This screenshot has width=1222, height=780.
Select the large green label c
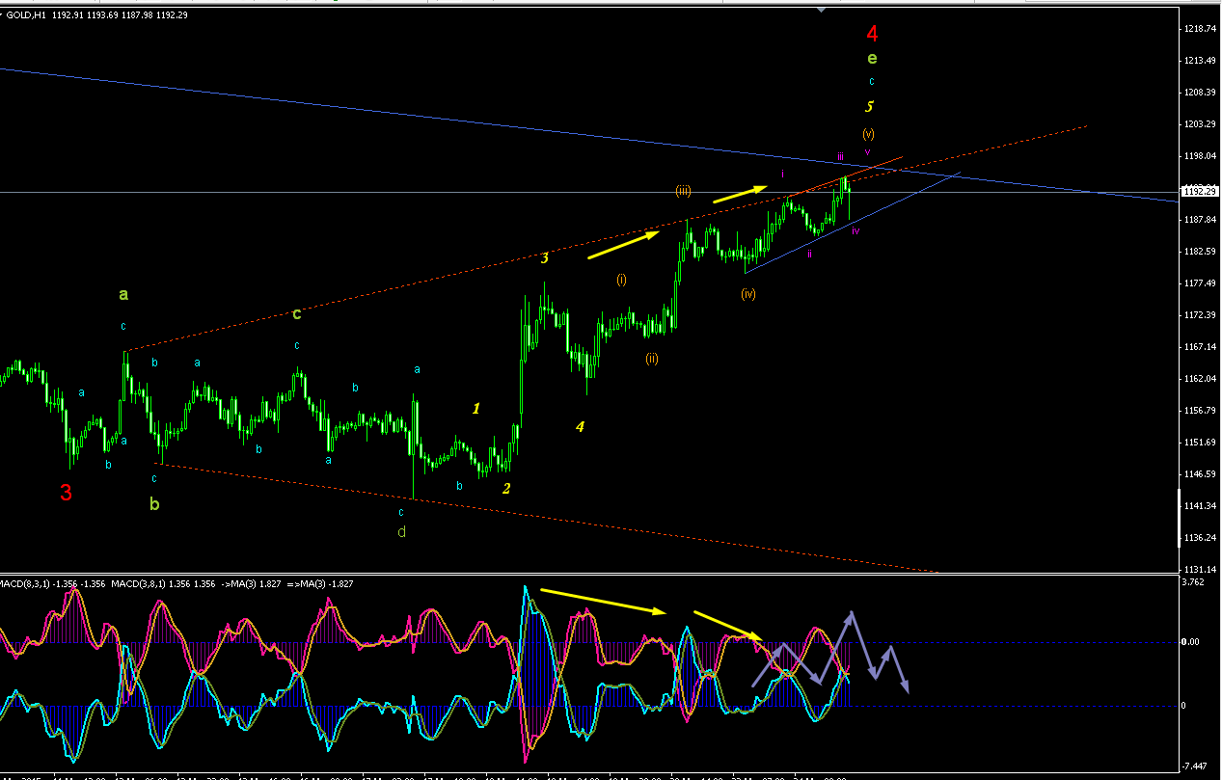click(297, 313)
